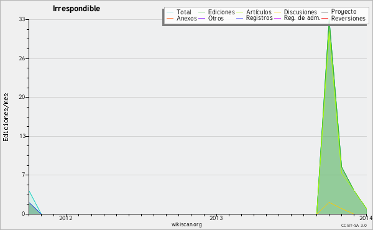Click the 'CC BY-SA 3.0' license text

click(x=354, y=225)
